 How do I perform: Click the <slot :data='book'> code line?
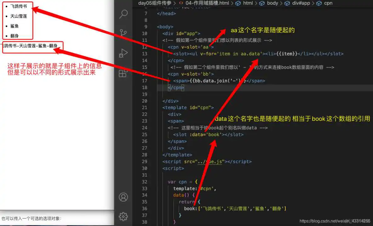coord(208,134)
